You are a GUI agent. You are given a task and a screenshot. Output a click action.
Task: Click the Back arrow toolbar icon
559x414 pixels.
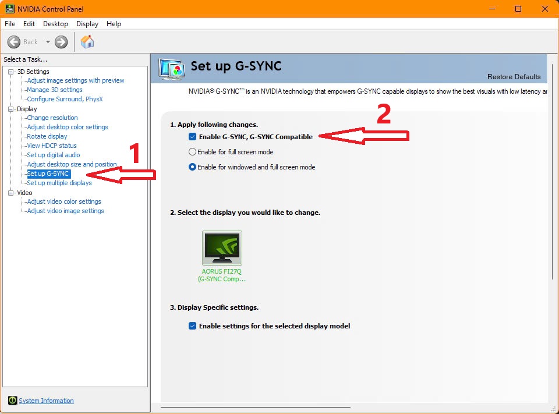pyautogui.click(x=14, y=42)
